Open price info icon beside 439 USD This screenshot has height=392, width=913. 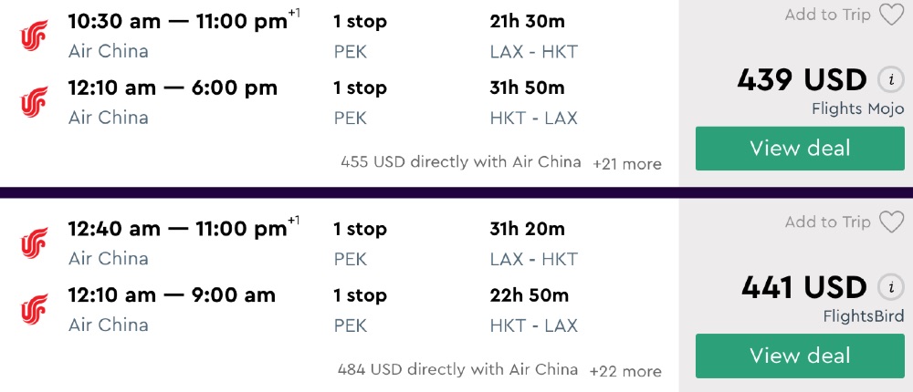(x=890, y=80)
